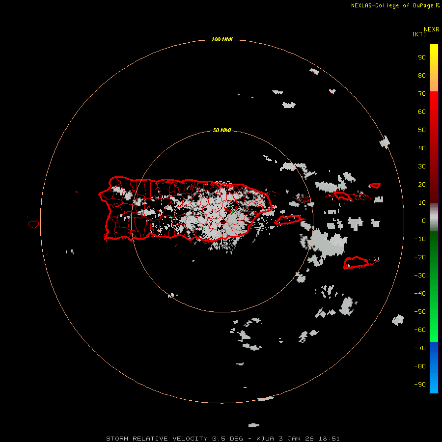Click the 40 value on the velocity scale
This screenshot has width=442, height=442.
click(x=422, y=148)
